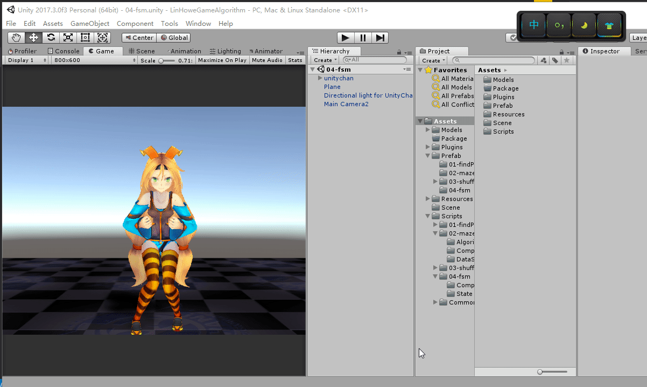Select the Rotate tool
Image resolution: width=647 pixels, height=387 pixels.
(x=51, y=38)
